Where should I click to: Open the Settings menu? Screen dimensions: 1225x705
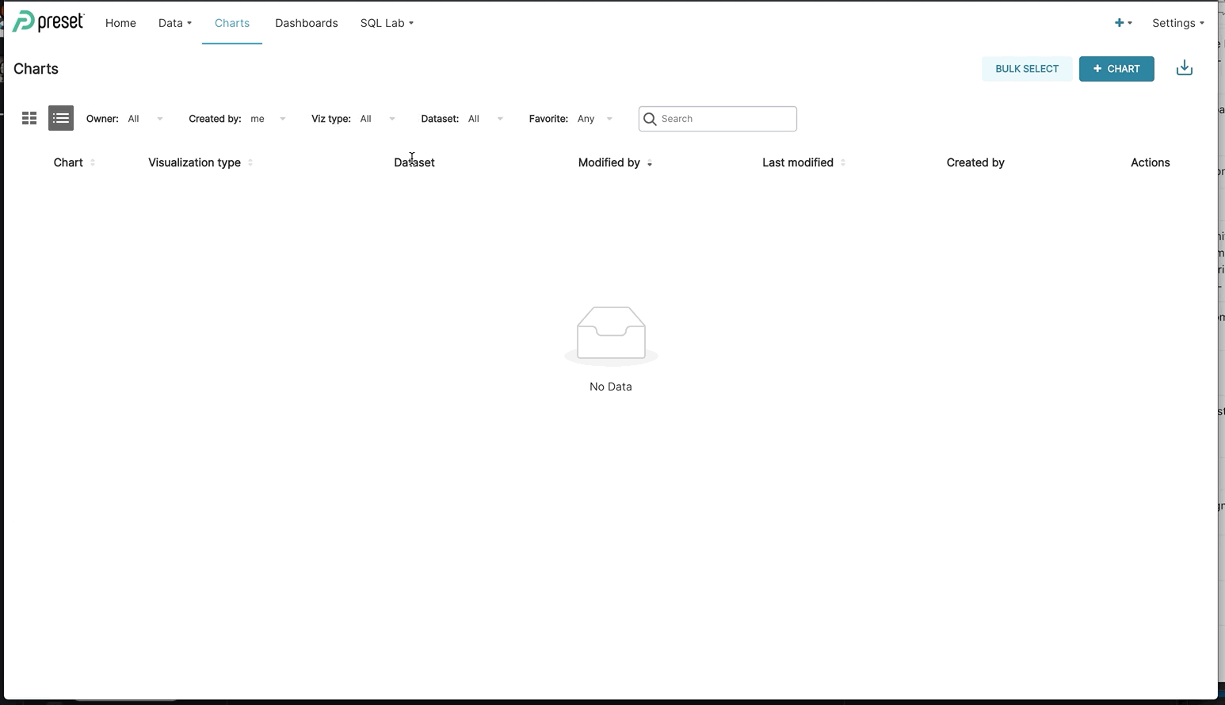[x=1178, y=23]
